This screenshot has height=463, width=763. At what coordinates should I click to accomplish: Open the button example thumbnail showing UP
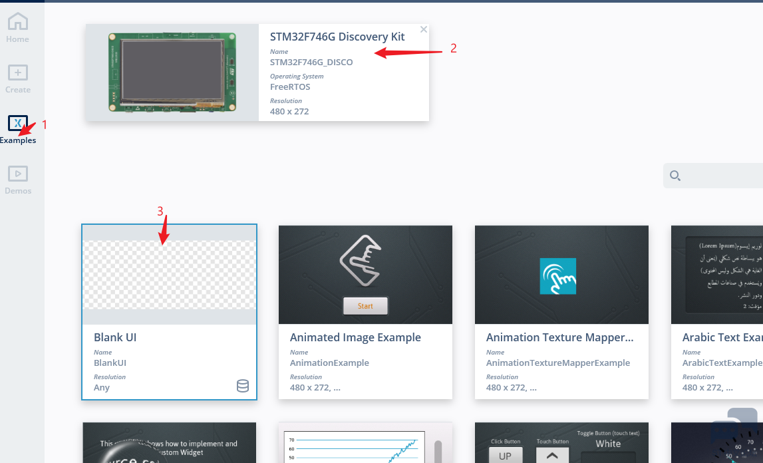click(561, 442)
